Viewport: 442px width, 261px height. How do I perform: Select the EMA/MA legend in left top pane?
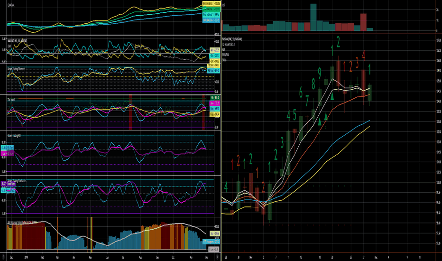coord(11,5)
